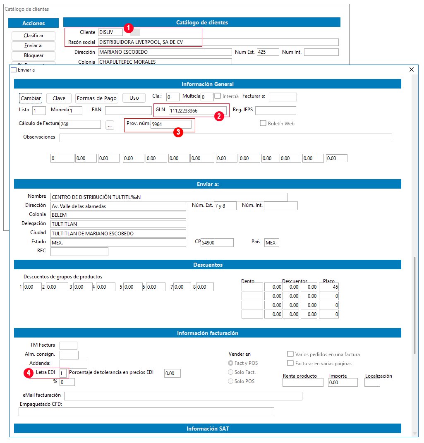Open the Clave button
The width and height of the screenshot is (424, 443).
(x=59, y=98)
